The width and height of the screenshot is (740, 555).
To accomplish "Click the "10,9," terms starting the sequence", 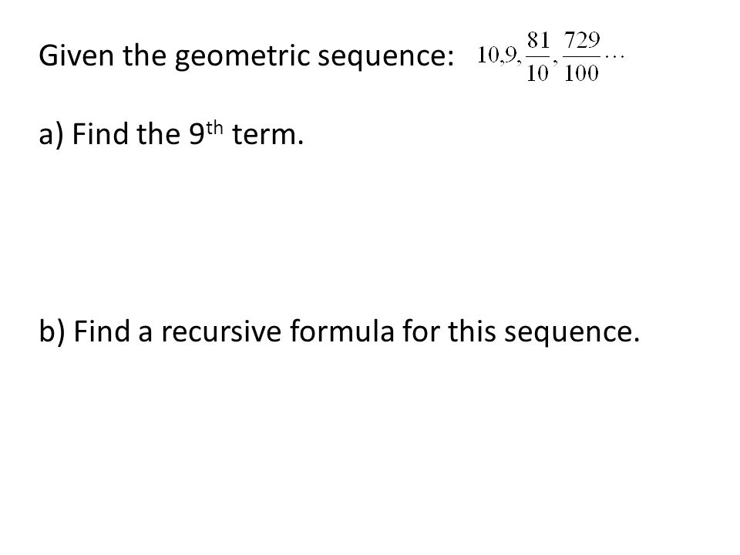I will tap(499, 55).
